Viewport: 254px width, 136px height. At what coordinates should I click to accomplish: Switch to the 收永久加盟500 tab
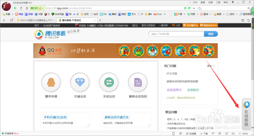pyautogui.click(x=35, y=20)
